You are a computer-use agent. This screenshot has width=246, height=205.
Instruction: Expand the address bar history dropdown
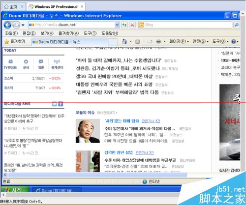117,25
